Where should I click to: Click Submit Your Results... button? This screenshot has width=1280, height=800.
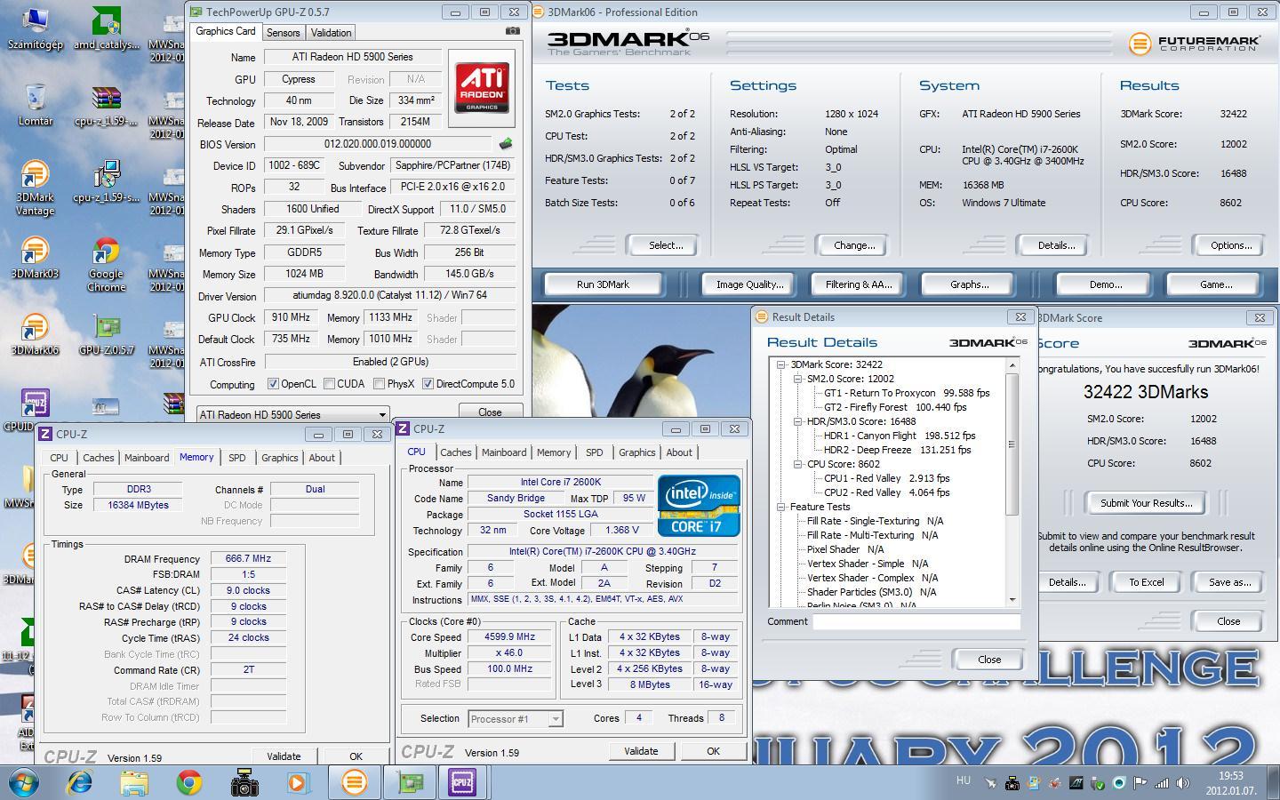coord(1146,503)
